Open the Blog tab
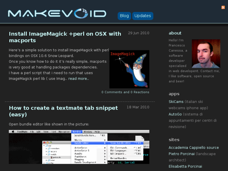The image size is (228, 171). coord(124,16)
